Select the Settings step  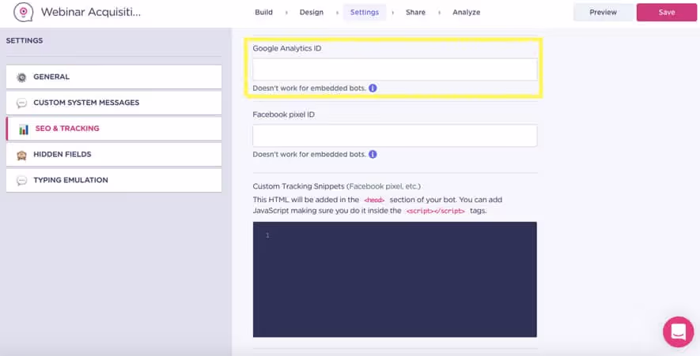click(x=365, y=13)
